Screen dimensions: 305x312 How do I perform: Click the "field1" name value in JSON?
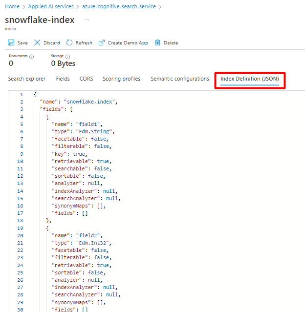(x=88, y=124)
